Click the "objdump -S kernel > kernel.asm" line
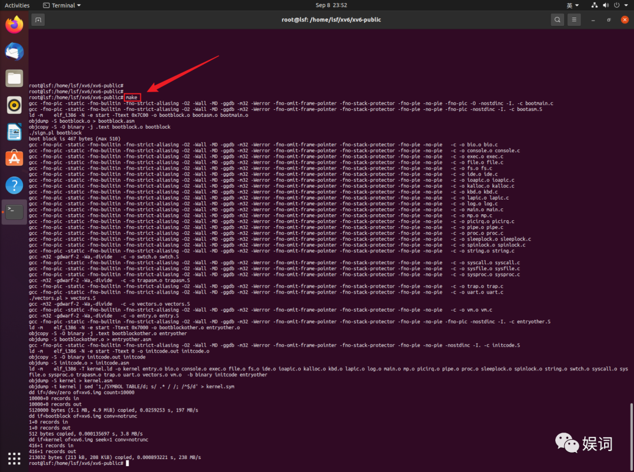This screenshot has width=634, height=472. [71, 380]
